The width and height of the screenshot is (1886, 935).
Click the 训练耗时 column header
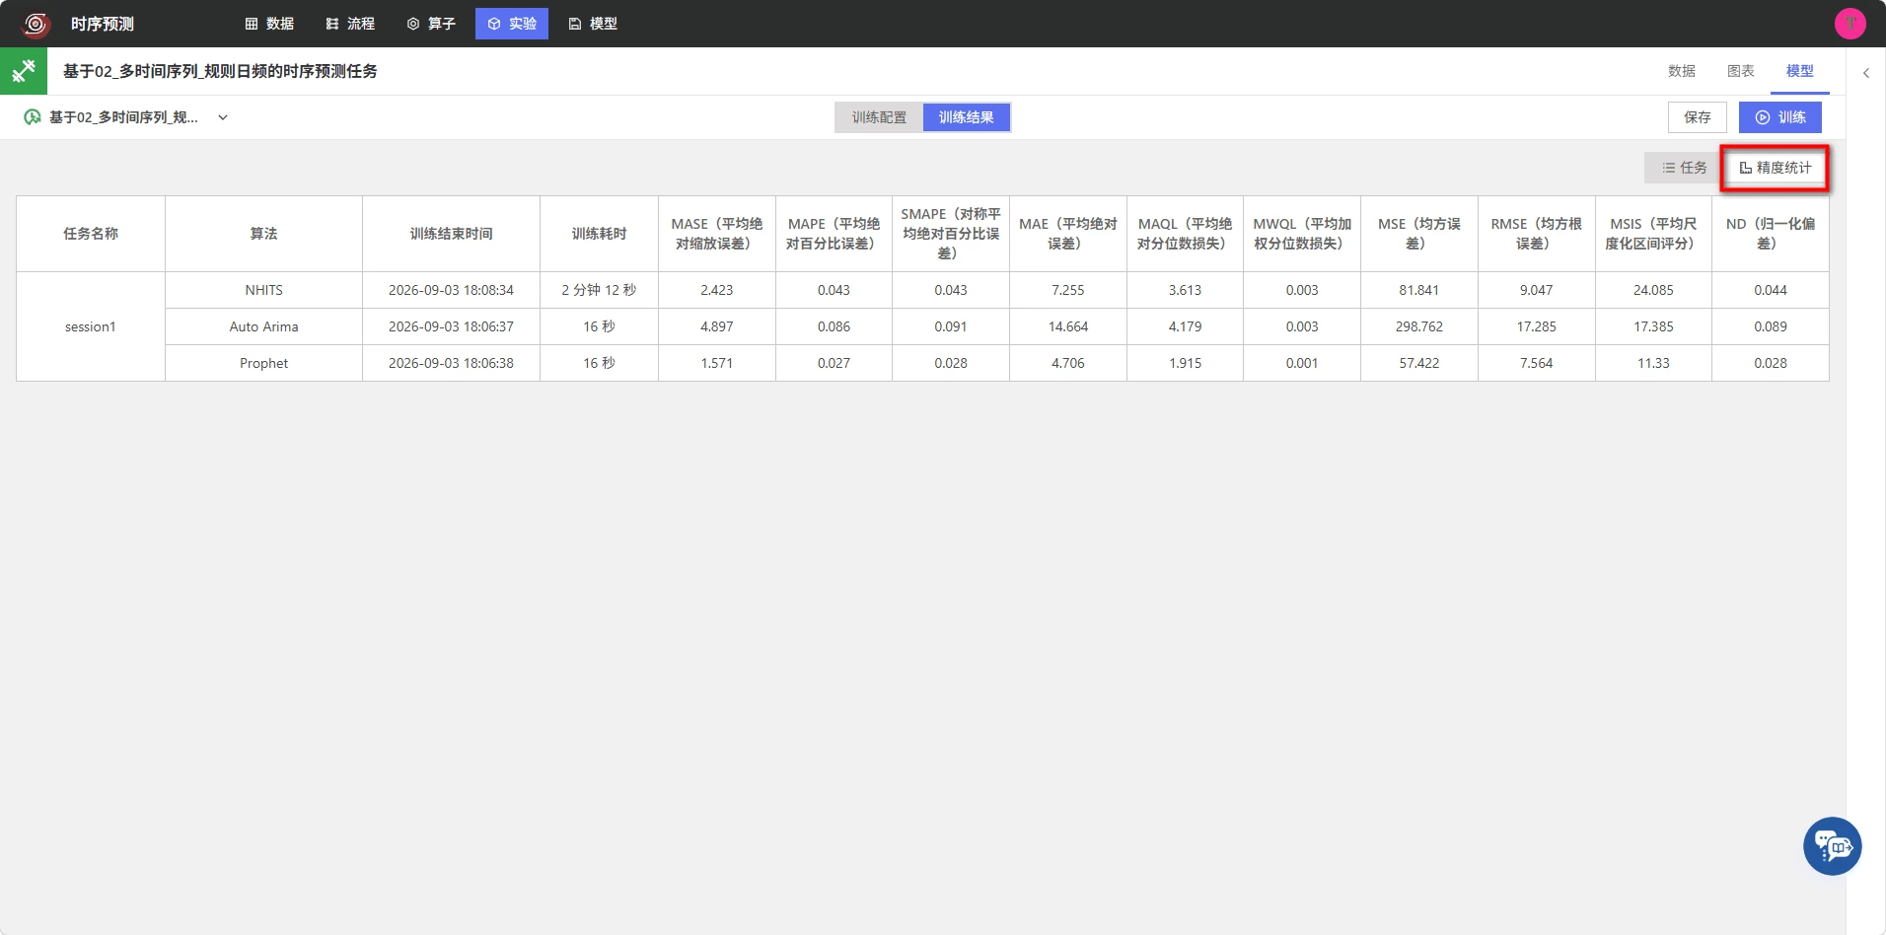coord(599,234)
